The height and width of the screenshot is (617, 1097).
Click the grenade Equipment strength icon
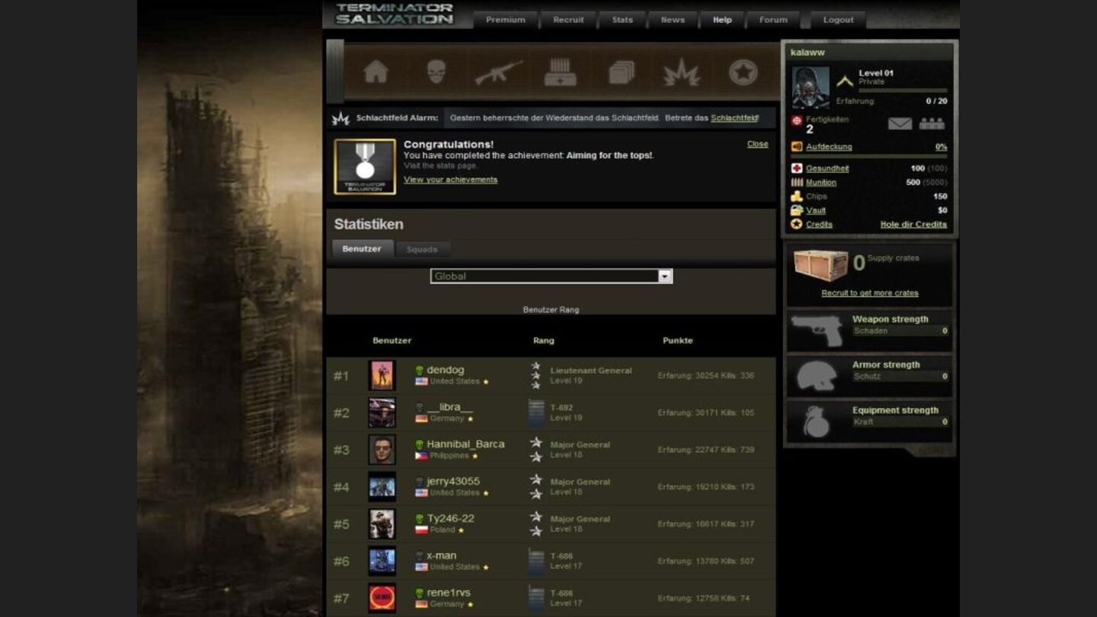(x=816, y=421)
